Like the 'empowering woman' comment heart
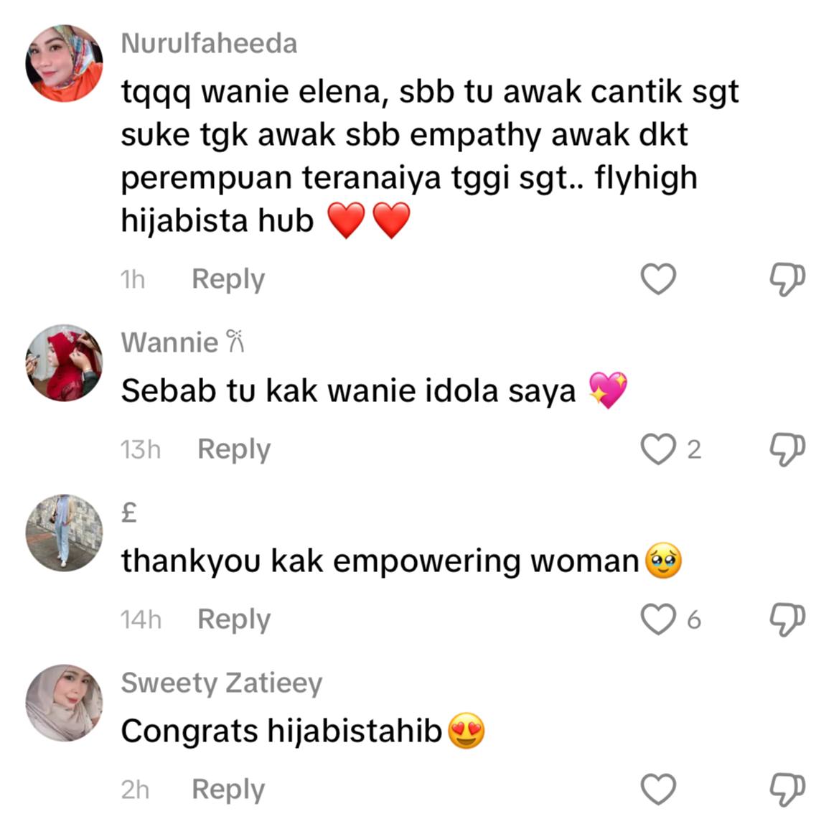The height and width of the screenshot is (819, 839). (x=658, y=619)
